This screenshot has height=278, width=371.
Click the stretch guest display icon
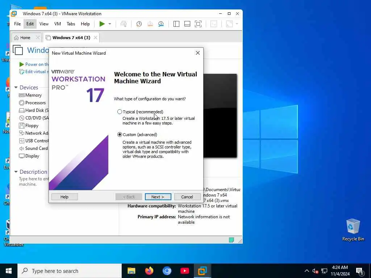[229, 24]
